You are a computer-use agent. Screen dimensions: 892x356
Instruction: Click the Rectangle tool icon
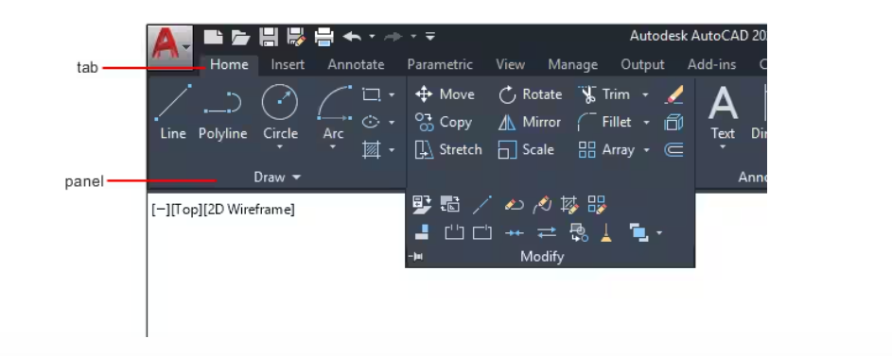[x=371, y=94]
